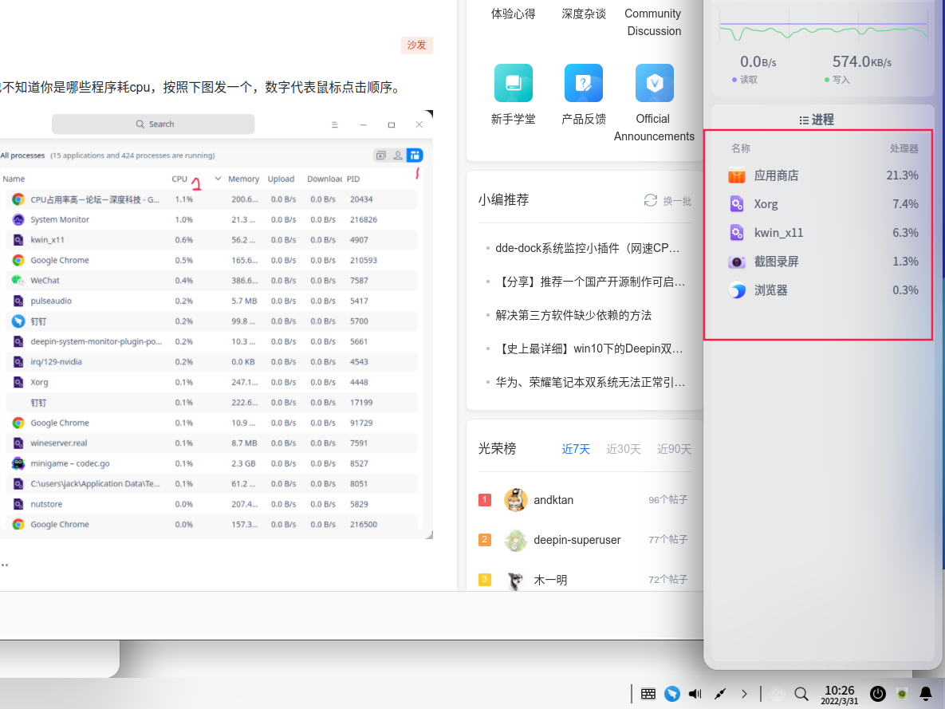Viewport: 945px width, 709px height.
Task: Open the 体验心得 forum category
Action: (x=513, y=14)
